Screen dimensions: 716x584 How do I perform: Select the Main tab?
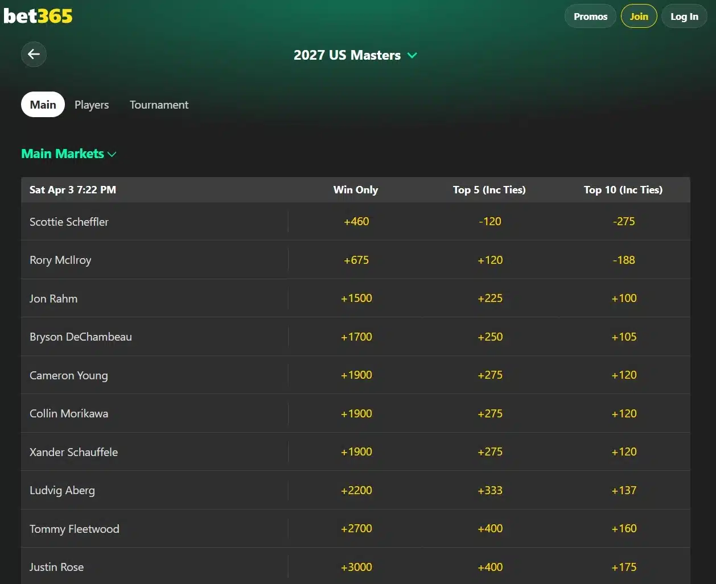tap(43, 105)
